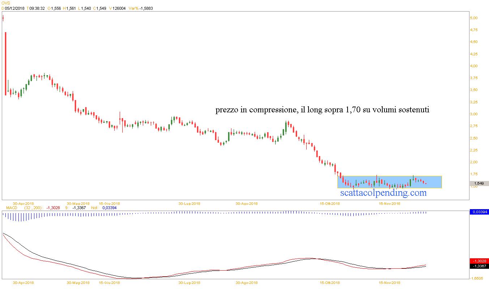The height and width of the screenshot is (289, 489).
Task: Select 30-Lug-2018 on the price chart date axis
Action: pos(189,203)
